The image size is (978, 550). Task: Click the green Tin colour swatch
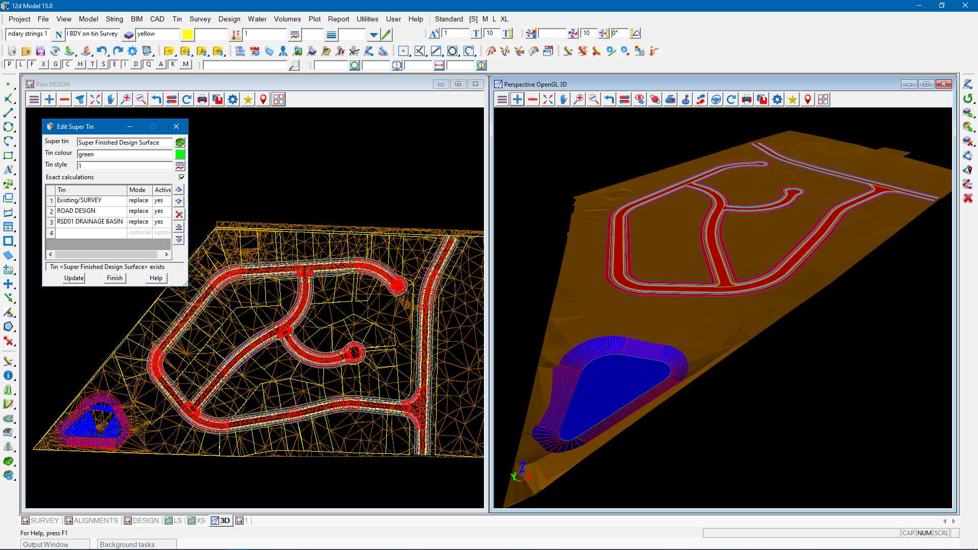tap(180, 154)
